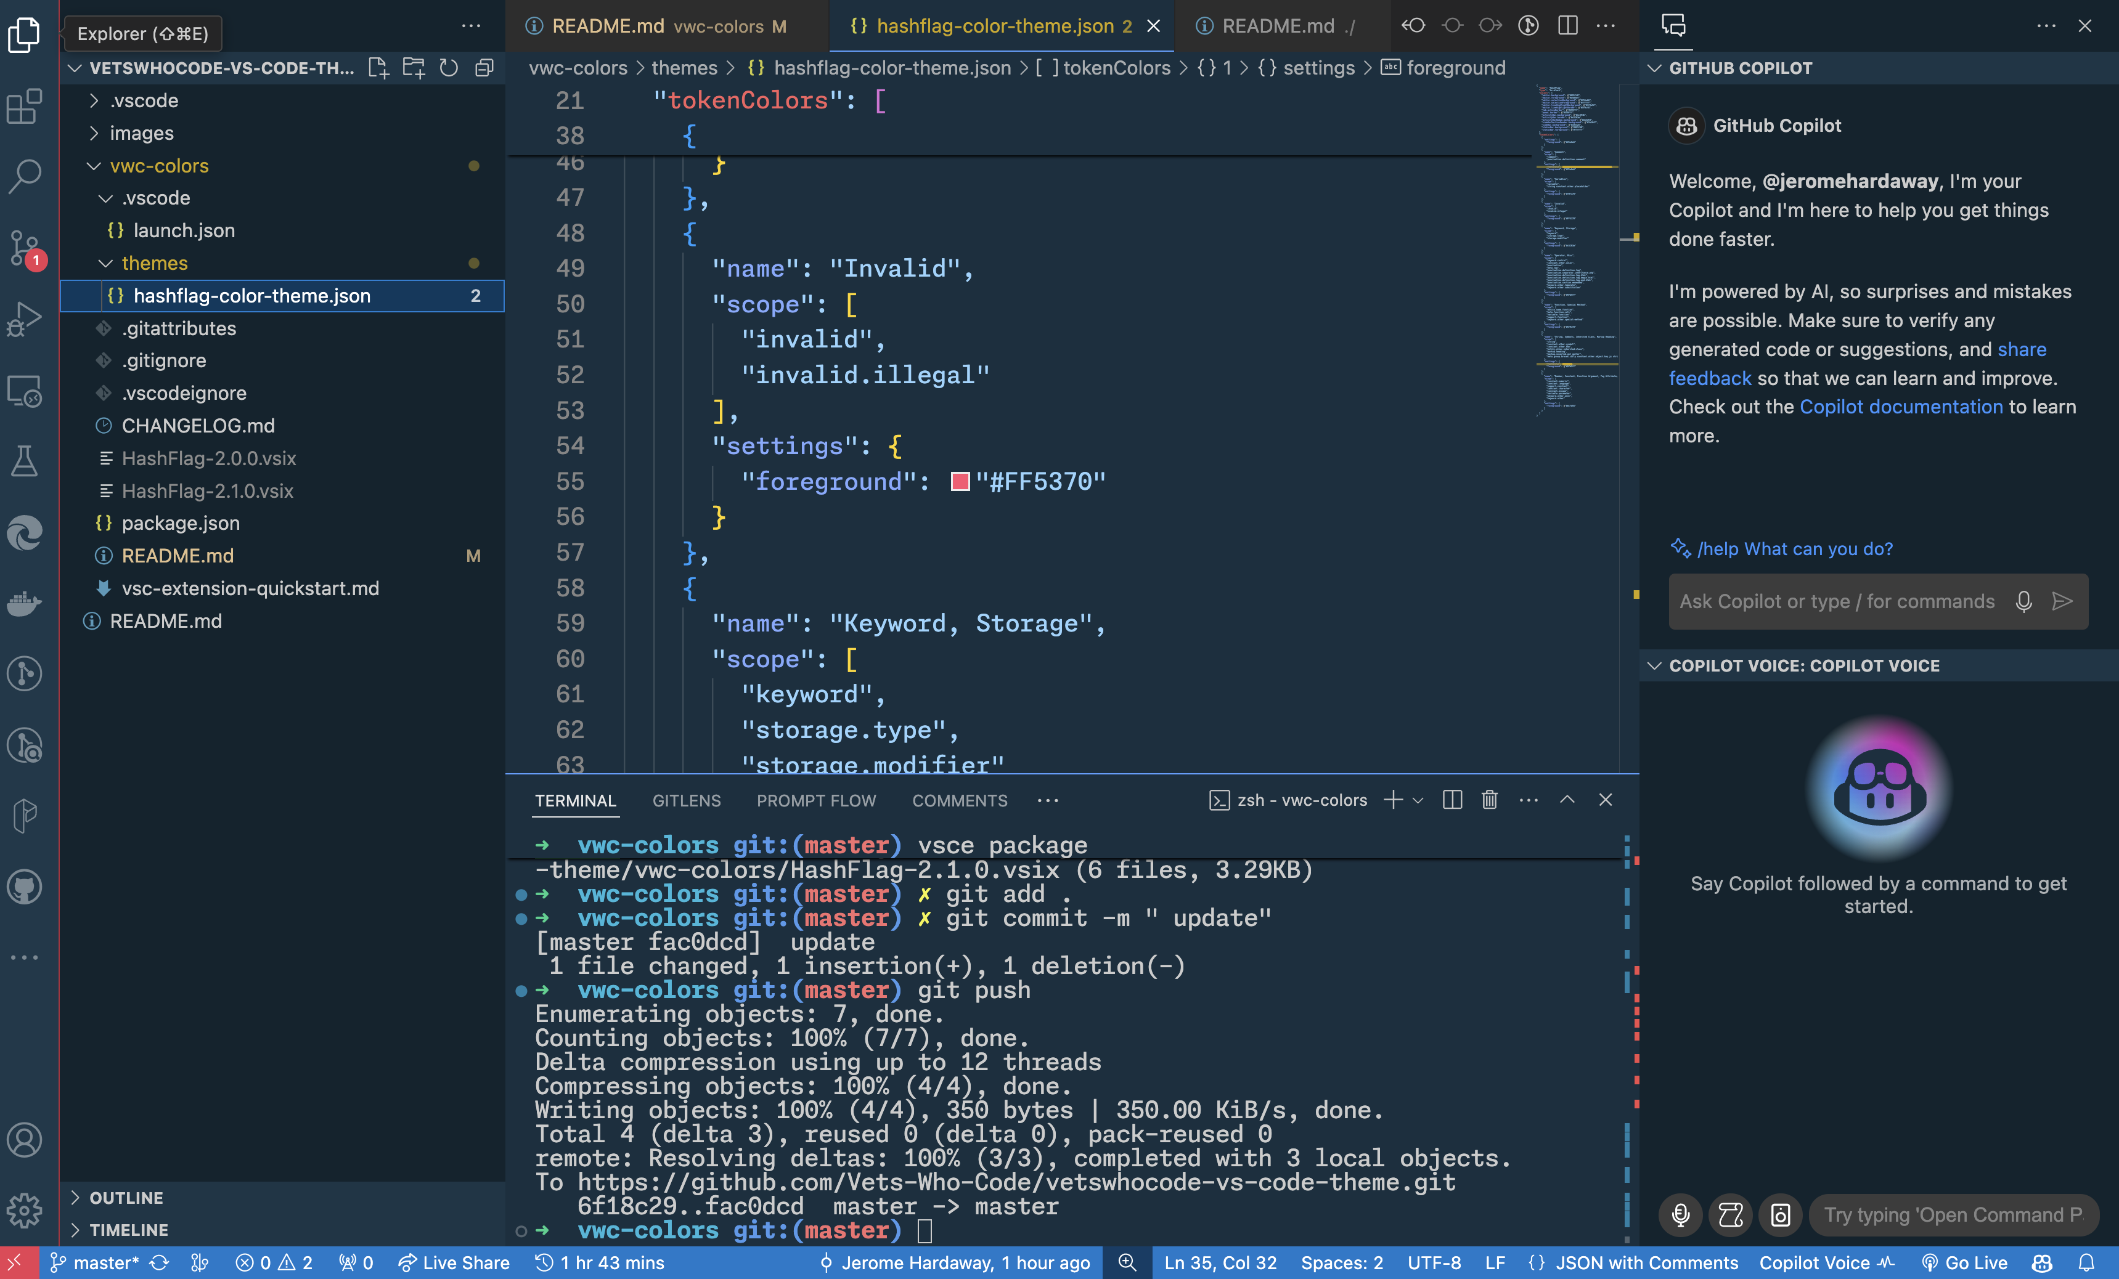Open the Search view in activity bar
This screenshot has height=1279, width=2119.
pos(24,176)
